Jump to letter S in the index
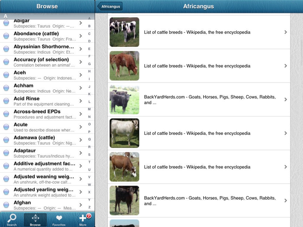This screenshot has width=303, height=227. point(89,155)
